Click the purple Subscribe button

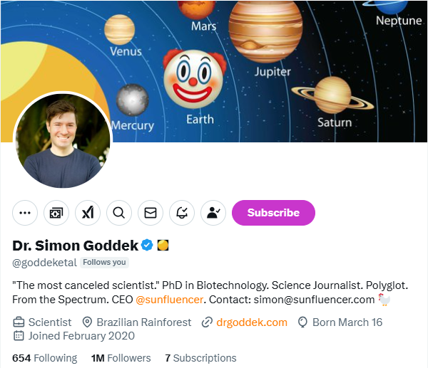tap(273, 212)
